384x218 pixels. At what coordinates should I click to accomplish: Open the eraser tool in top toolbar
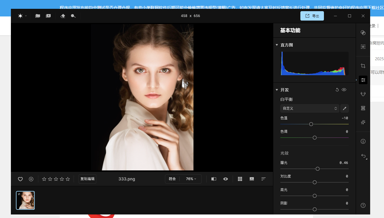click(x=63, y=16)
